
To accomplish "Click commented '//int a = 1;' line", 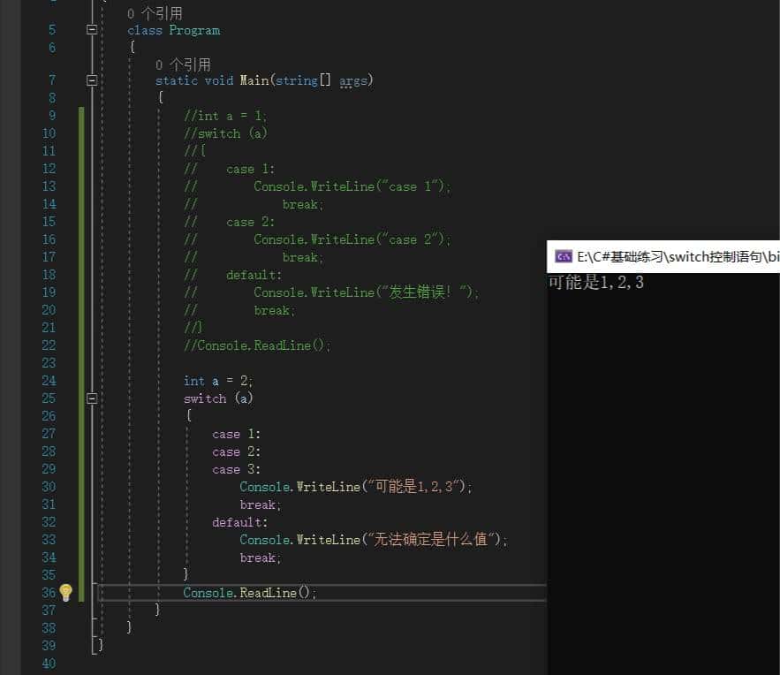I will coord(225,116).
